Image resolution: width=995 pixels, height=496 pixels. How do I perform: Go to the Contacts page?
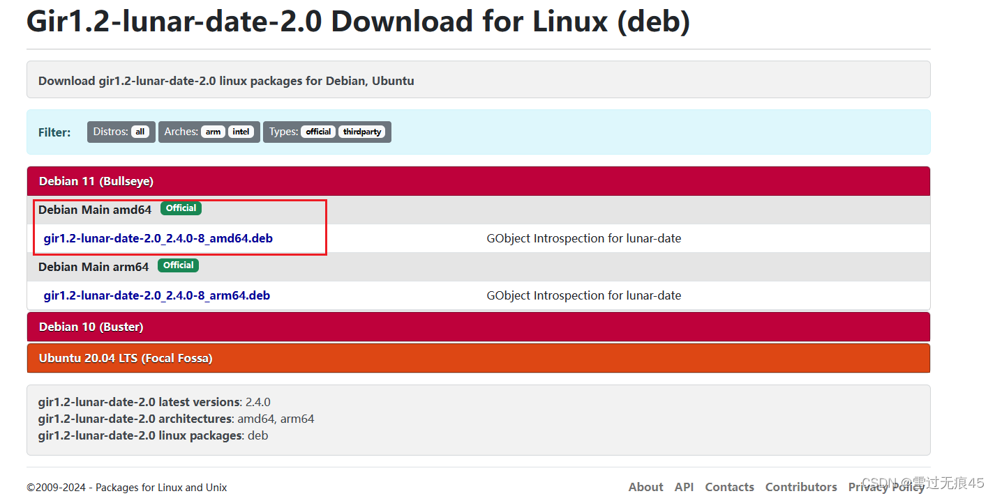729,487
